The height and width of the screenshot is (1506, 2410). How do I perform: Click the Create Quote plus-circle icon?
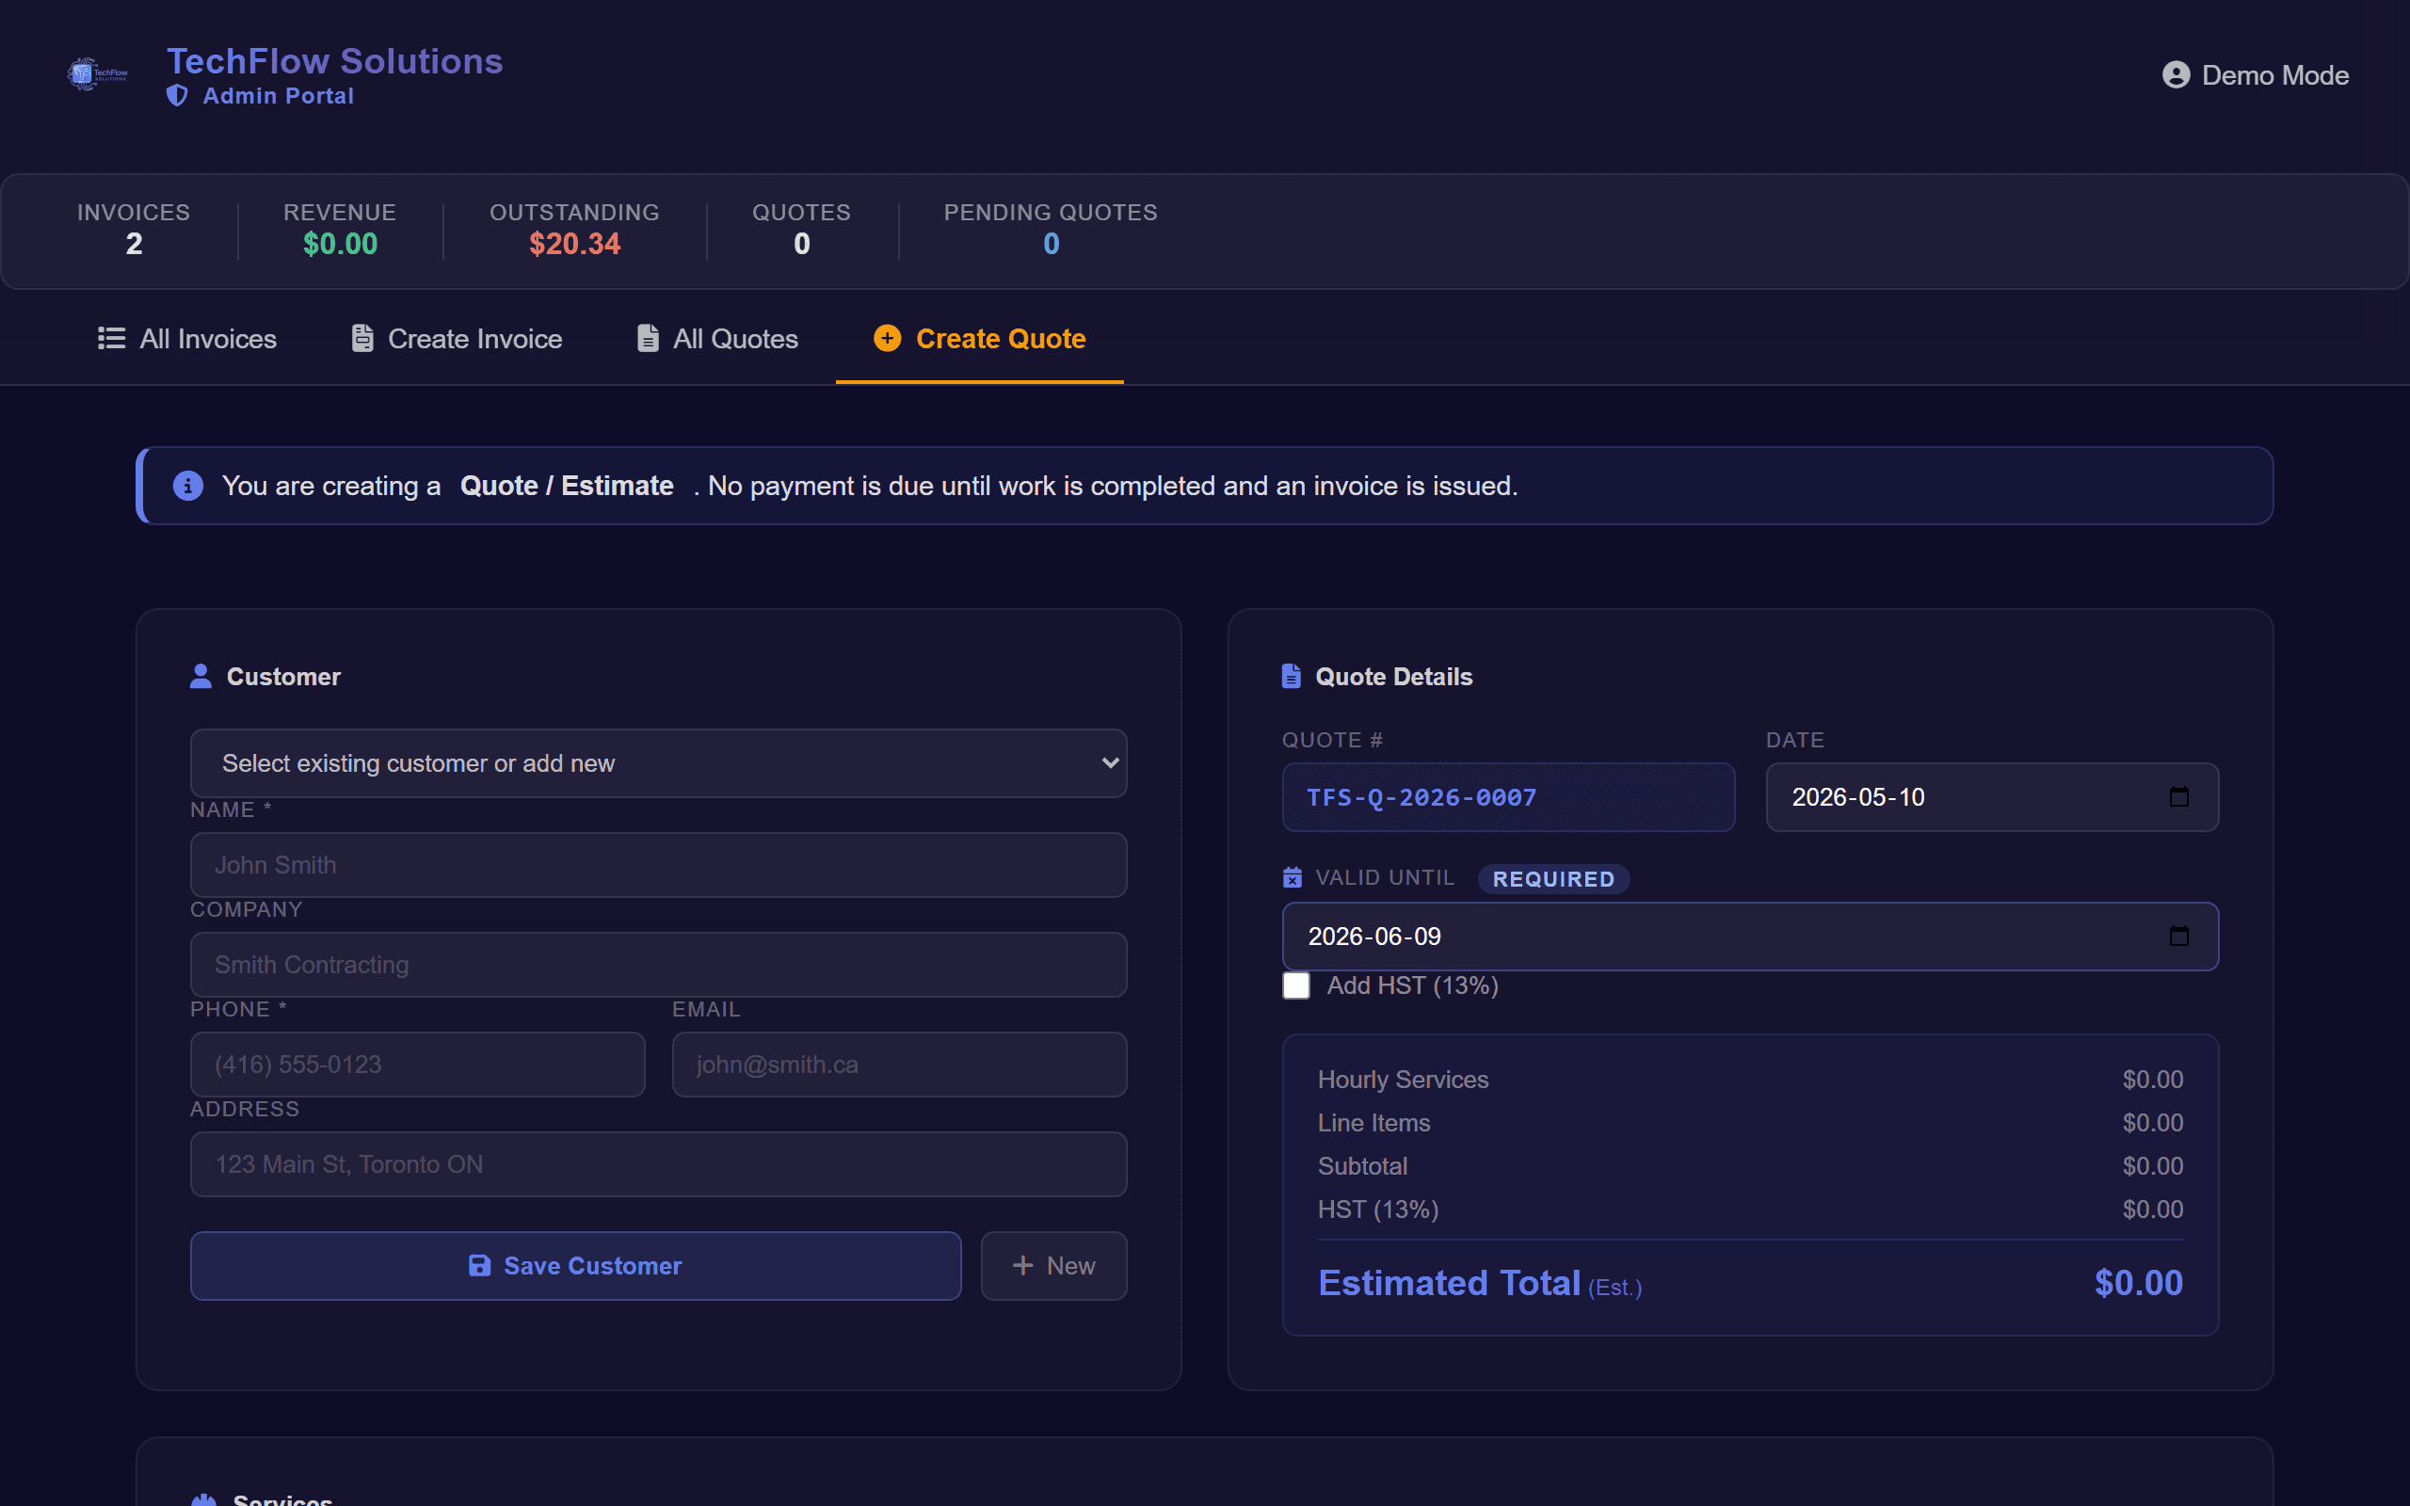[x=888, y=339]
